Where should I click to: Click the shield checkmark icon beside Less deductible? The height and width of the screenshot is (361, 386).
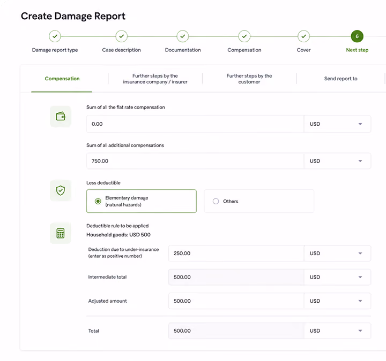pyautogui.click(x=61, y=190)
